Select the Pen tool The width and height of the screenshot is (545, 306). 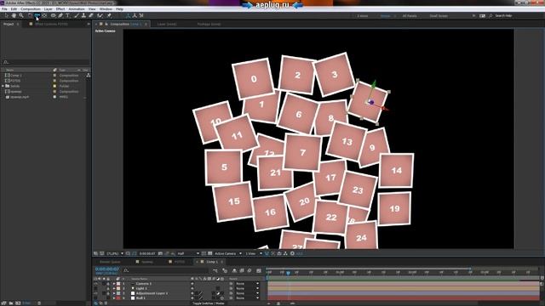pos(60,15)
